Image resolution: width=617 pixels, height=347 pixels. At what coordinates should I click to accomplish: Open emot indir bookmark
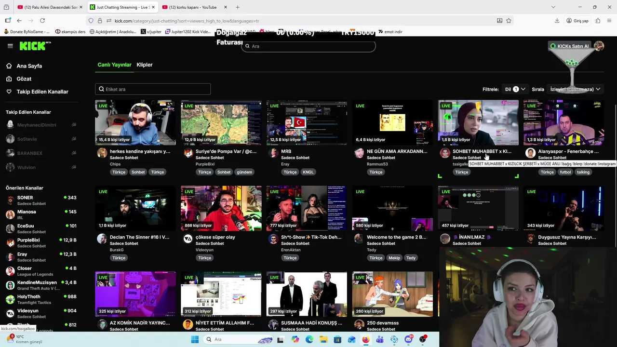(x=390, y=32)
